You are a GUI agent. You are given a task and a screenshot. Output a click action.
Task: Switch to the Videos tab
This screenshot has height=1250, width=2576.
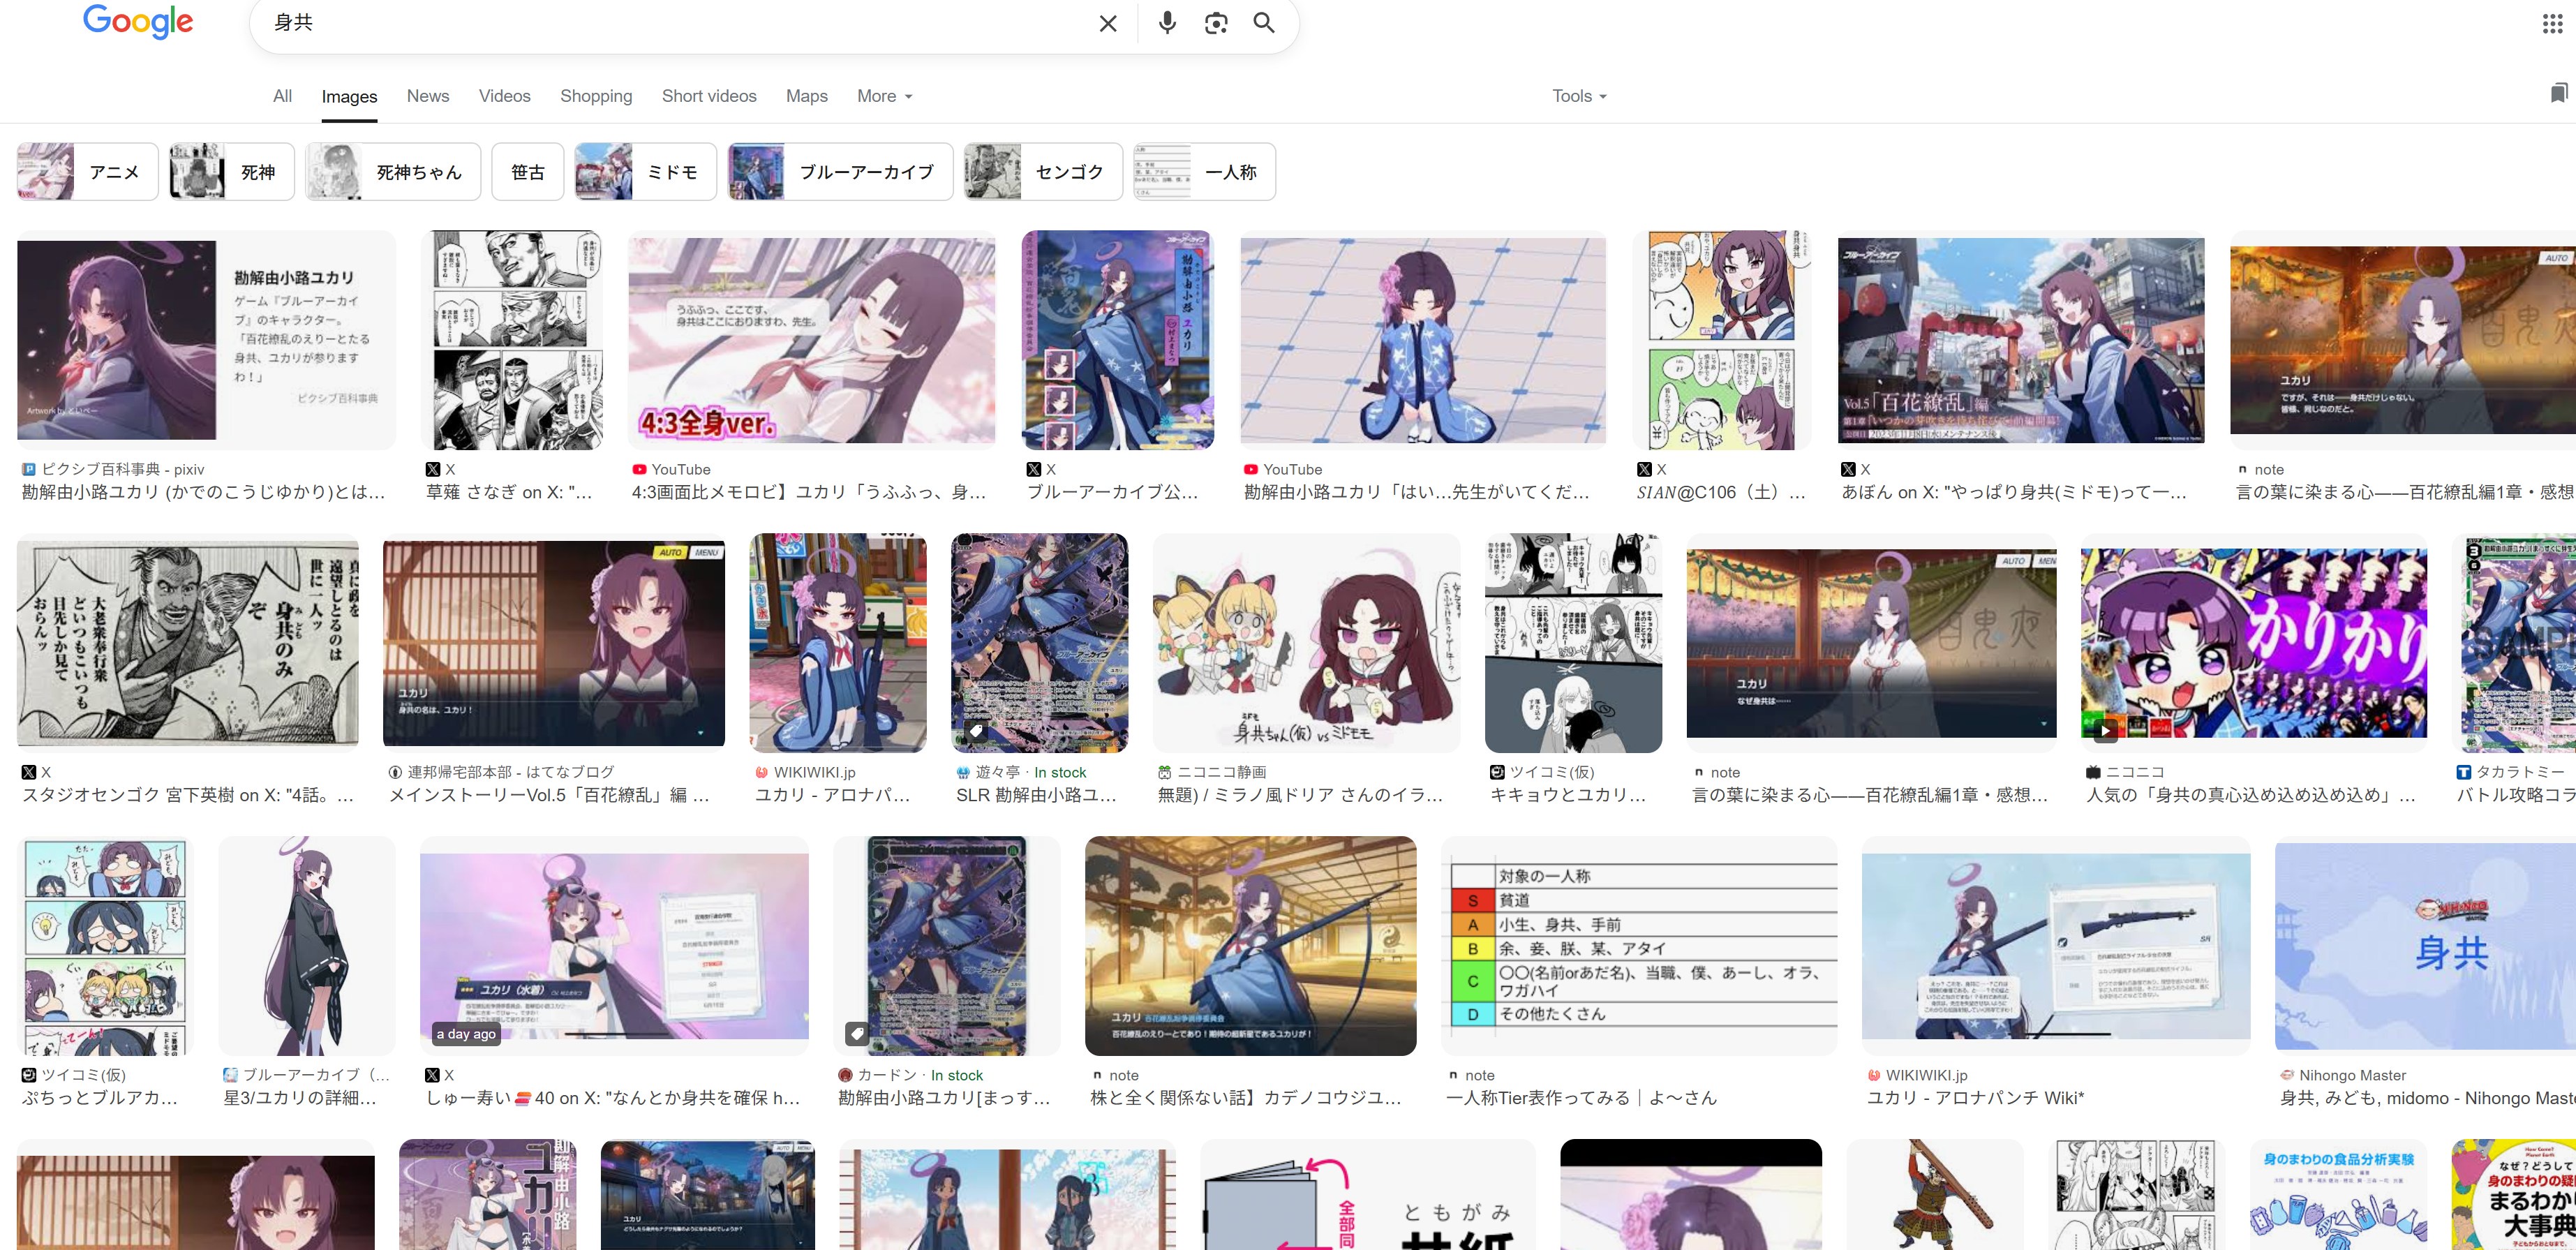coord(504,96)
